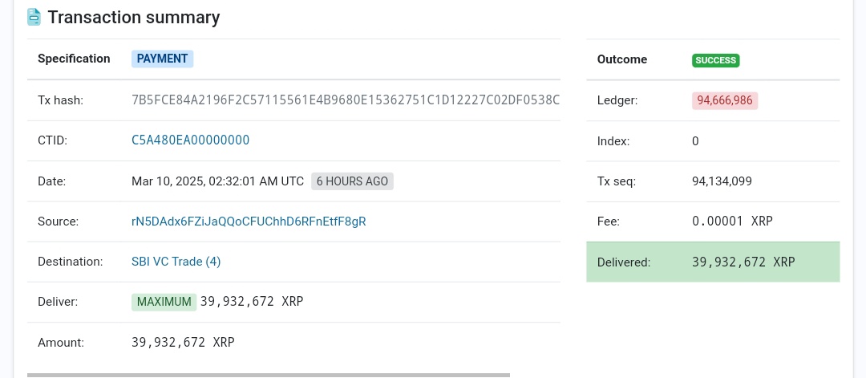Click the PAYMENT type badge
This screenshot has width=866, height=378.
point(163,59)
